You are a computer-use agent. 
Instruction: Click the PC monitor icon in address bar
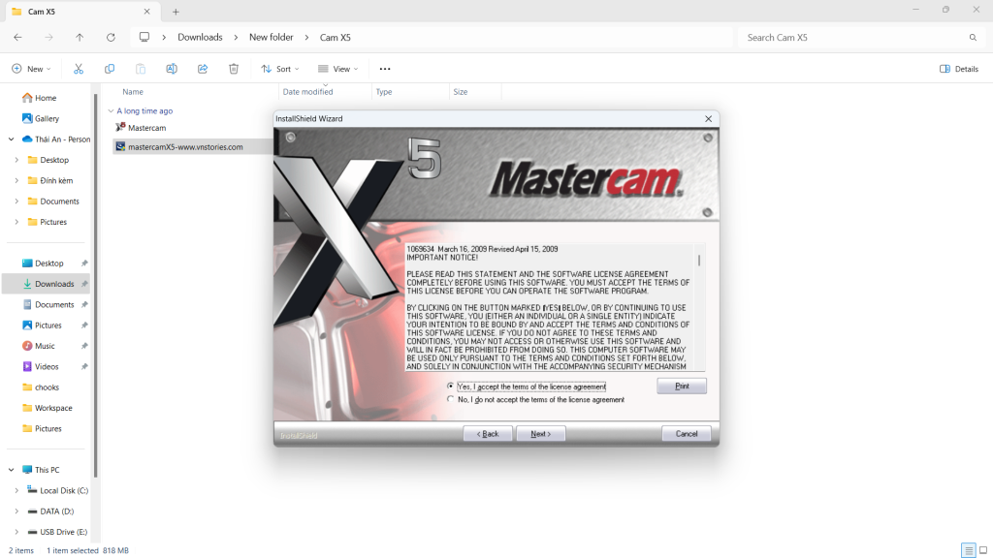pos(144,38)
